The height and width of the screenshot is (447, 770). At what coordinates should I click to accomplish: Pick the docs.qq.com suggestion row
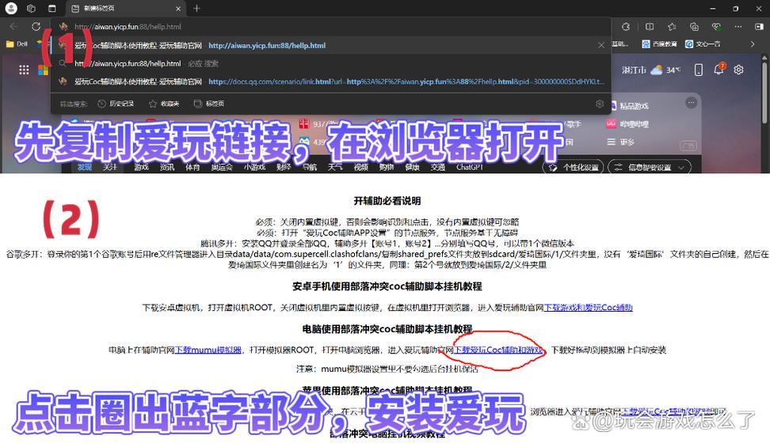click(331, 81)
